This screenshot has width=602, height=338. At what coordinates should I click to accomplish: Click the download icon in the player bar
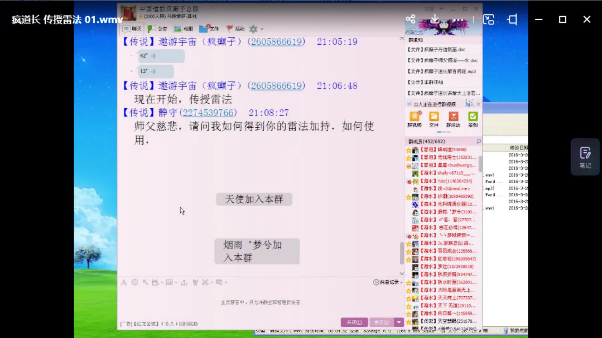(435, 19)
